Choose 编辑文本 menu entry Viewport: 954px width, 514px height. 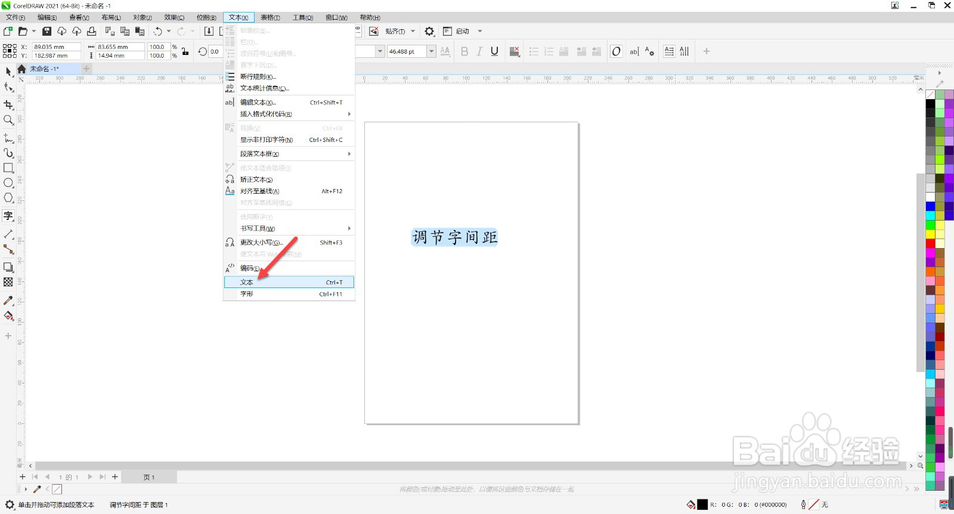pos(289,103)
